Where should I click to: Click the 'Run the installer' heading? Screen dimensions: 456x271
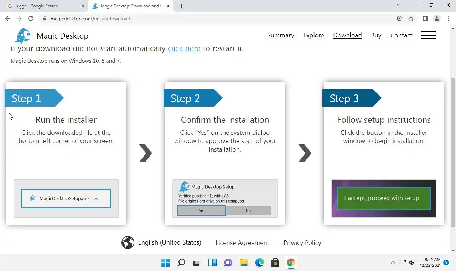point(66,120)
